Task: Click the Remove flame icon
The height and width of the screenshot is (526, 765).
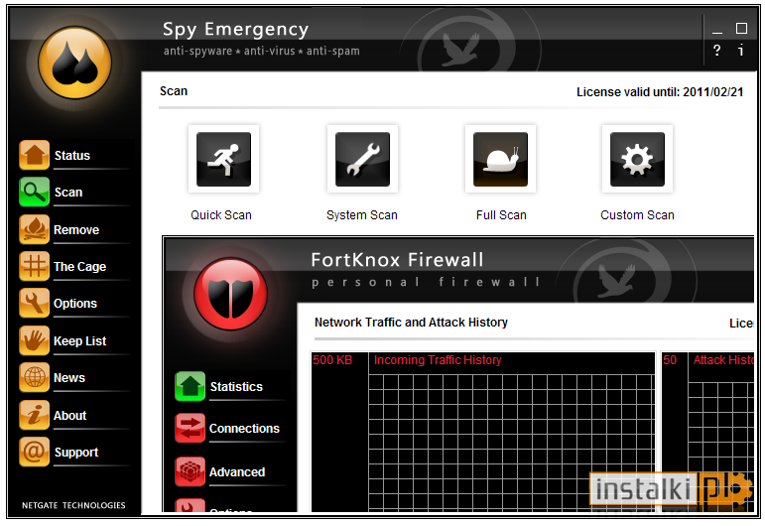Action: point(34,229)
